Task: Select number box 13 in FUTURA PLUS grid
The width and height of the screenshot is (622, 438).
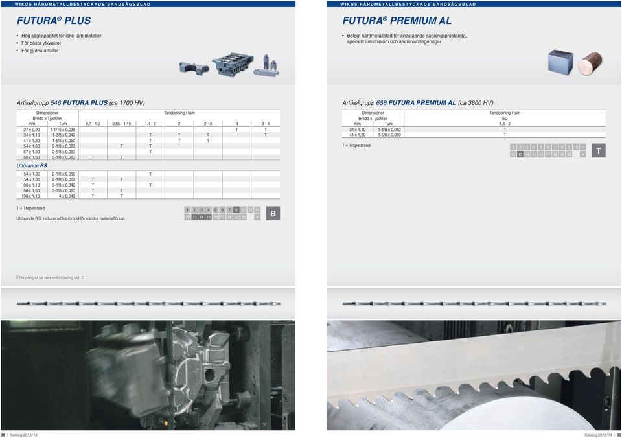Action: pyautogui.click(x=194, y=217)
